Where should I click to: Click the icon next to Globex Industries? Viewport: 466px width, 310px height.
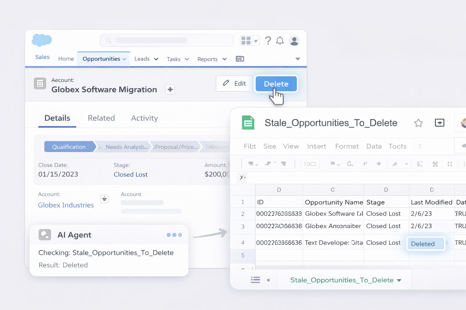click(x=104, y=199)
